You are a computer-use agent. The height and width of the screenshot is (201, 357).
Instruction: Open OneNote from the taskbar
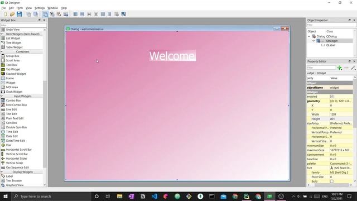pos(132,196)
